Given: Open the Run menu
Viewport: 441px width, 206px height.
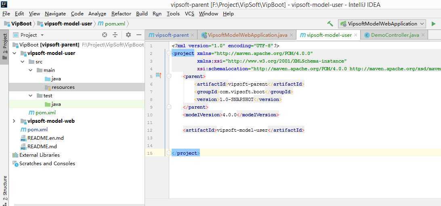Looking at the screenshot, I should click(x=157, y=13).
